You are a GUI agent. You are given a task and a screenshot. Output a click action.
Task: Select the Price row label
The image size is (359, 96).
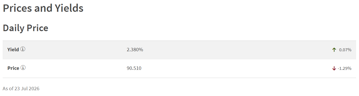pyautogui.click(x=13, y=68)
